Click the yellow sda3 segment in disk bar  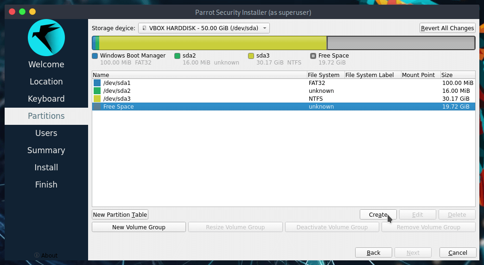click(x=212, y=43)
